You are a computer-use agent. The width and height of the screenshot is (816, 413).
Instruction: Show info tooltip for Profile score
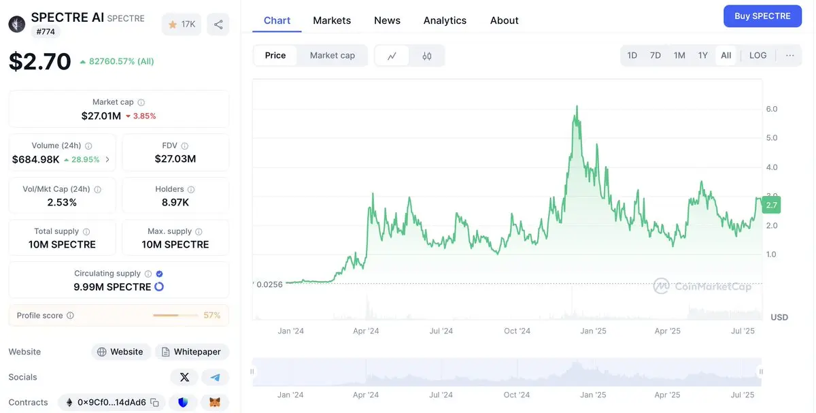(x=70, y=316)
